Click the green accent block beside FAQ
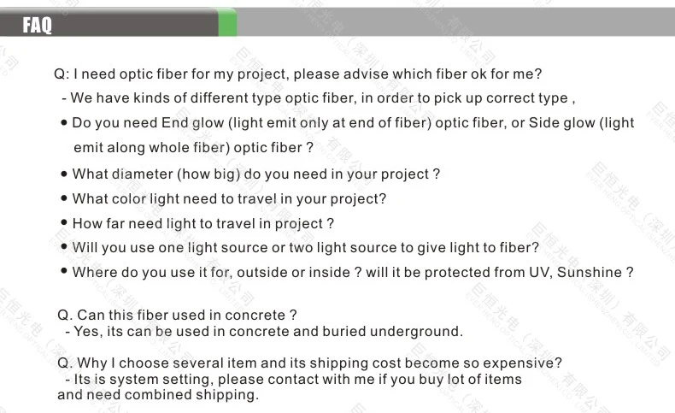This screenshot has width=675, height=413. (228, 22)
